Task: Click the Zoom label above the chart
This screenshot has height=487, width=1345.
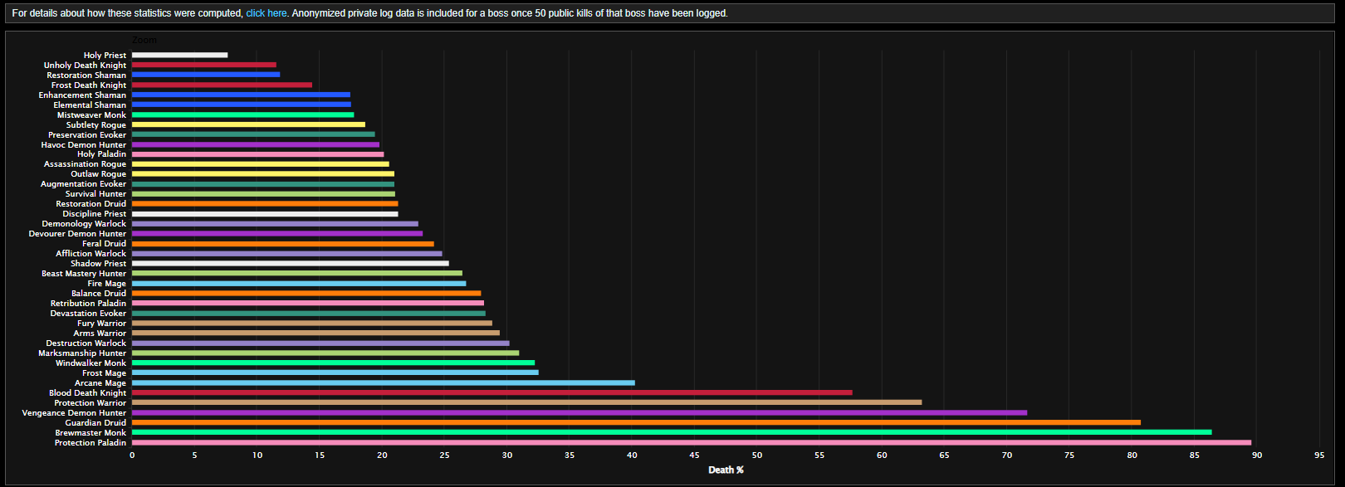Action: [x=144, y=40]
